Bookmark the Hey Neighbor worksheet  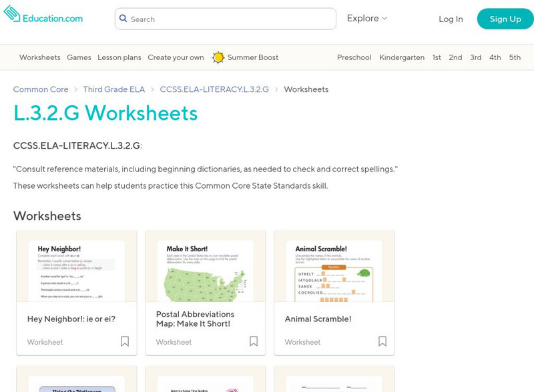(x=125, y=341)
